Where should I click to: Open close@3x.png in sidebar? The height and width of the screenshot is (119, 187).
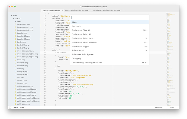click(x=22, y=65)
